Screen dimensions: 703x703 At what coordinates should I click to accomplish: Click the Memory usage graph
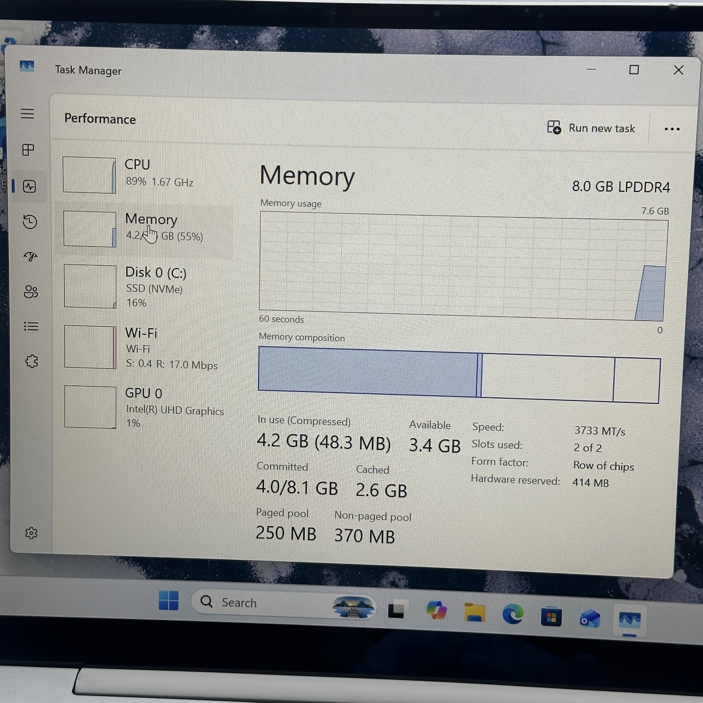[x=463, y=267]
